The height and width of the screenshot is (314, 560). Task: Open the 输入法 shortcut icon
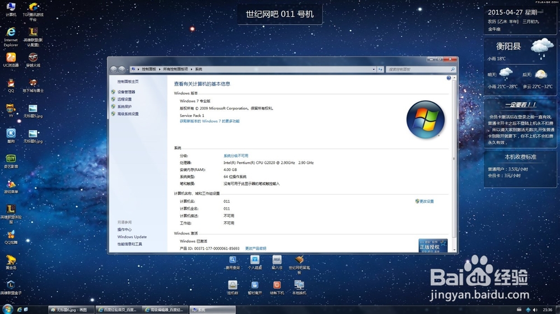[x=277, y=263]
